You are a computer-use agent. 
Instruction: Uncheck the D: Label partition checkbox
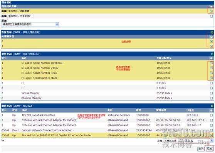click(x=211, y=68)
